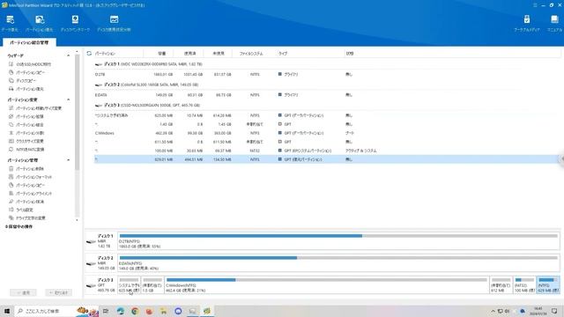Select the FAT32 100 MB EFI row
The height and width of the screenshot is (317, 564).
tap(327, 151)
